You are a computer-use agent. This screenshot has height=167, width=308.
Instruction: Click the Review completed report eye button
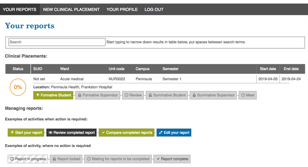tap(71, 133)
